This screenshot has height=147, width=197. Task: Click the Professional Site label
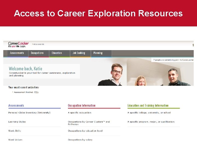pyautogui.click(x=38, y=44)
